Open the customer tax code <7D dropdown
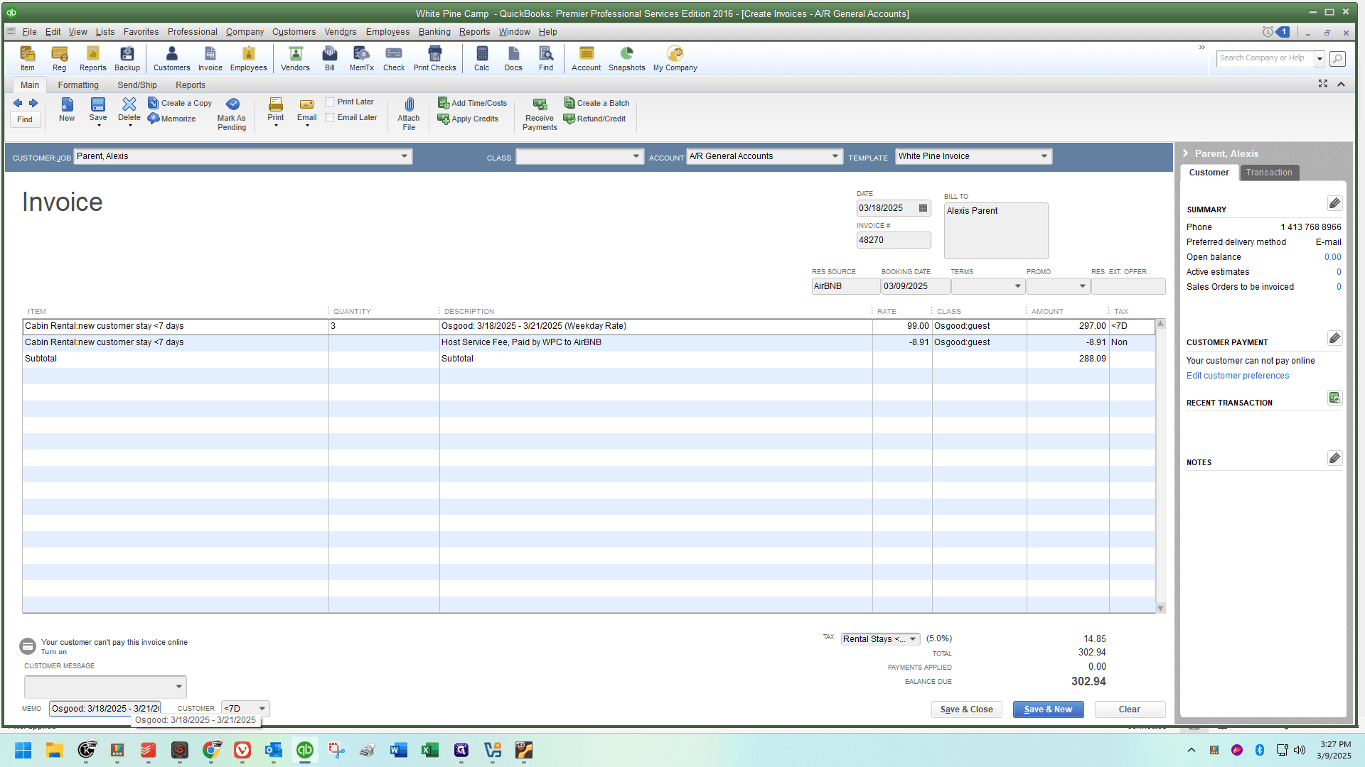Viewport: 1365px width, 767px height. tap(262, 709)
